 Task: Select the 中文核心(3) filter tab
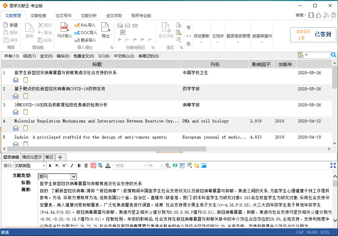tap(124, 56)
